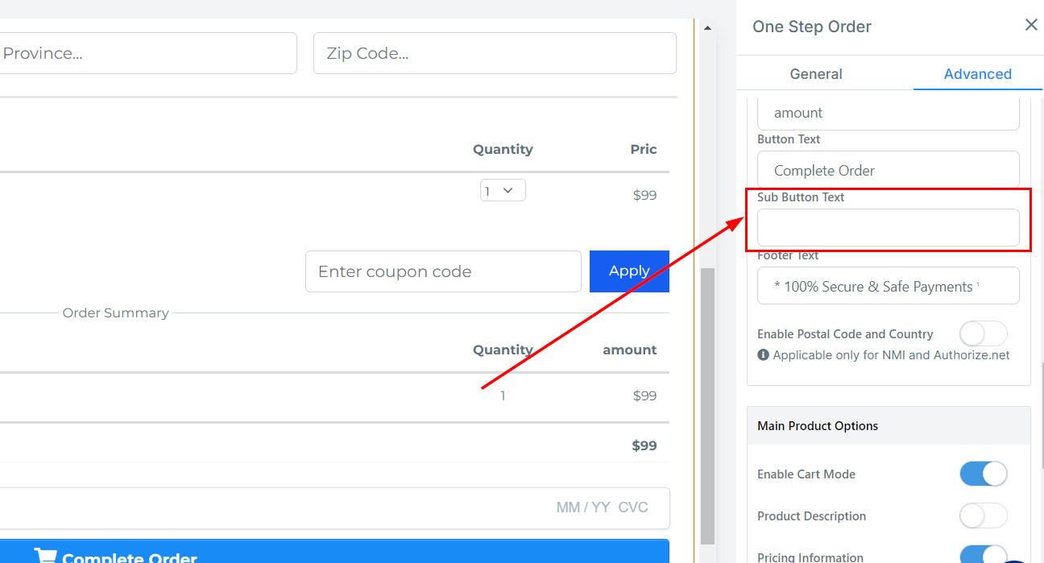
Task: Switch to the General tab
Action: pos(816,74)
